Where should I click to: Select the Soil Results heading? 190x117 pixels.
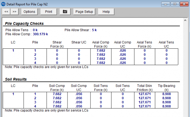tap(16, 79)
